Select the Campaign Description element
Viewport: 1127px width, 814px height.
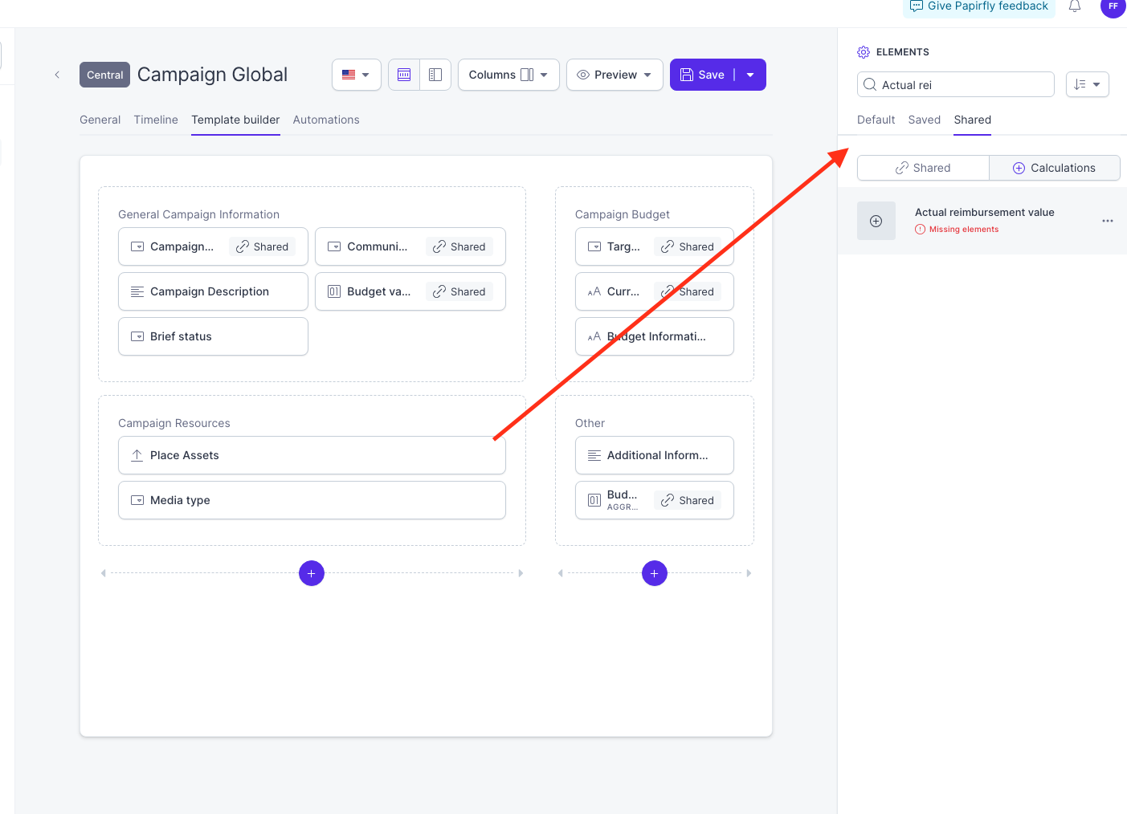coord(213,291)
